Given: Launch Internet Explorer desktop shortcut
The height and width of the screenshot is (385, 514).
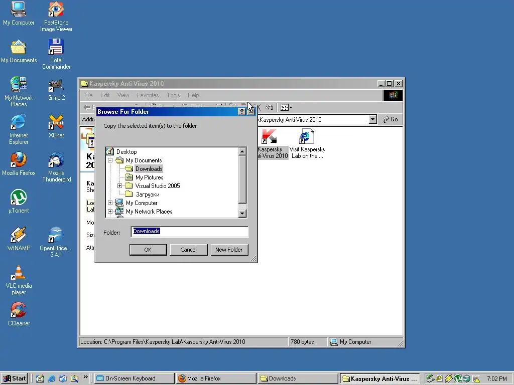Looking at the screenshot, I should (19, 129).
